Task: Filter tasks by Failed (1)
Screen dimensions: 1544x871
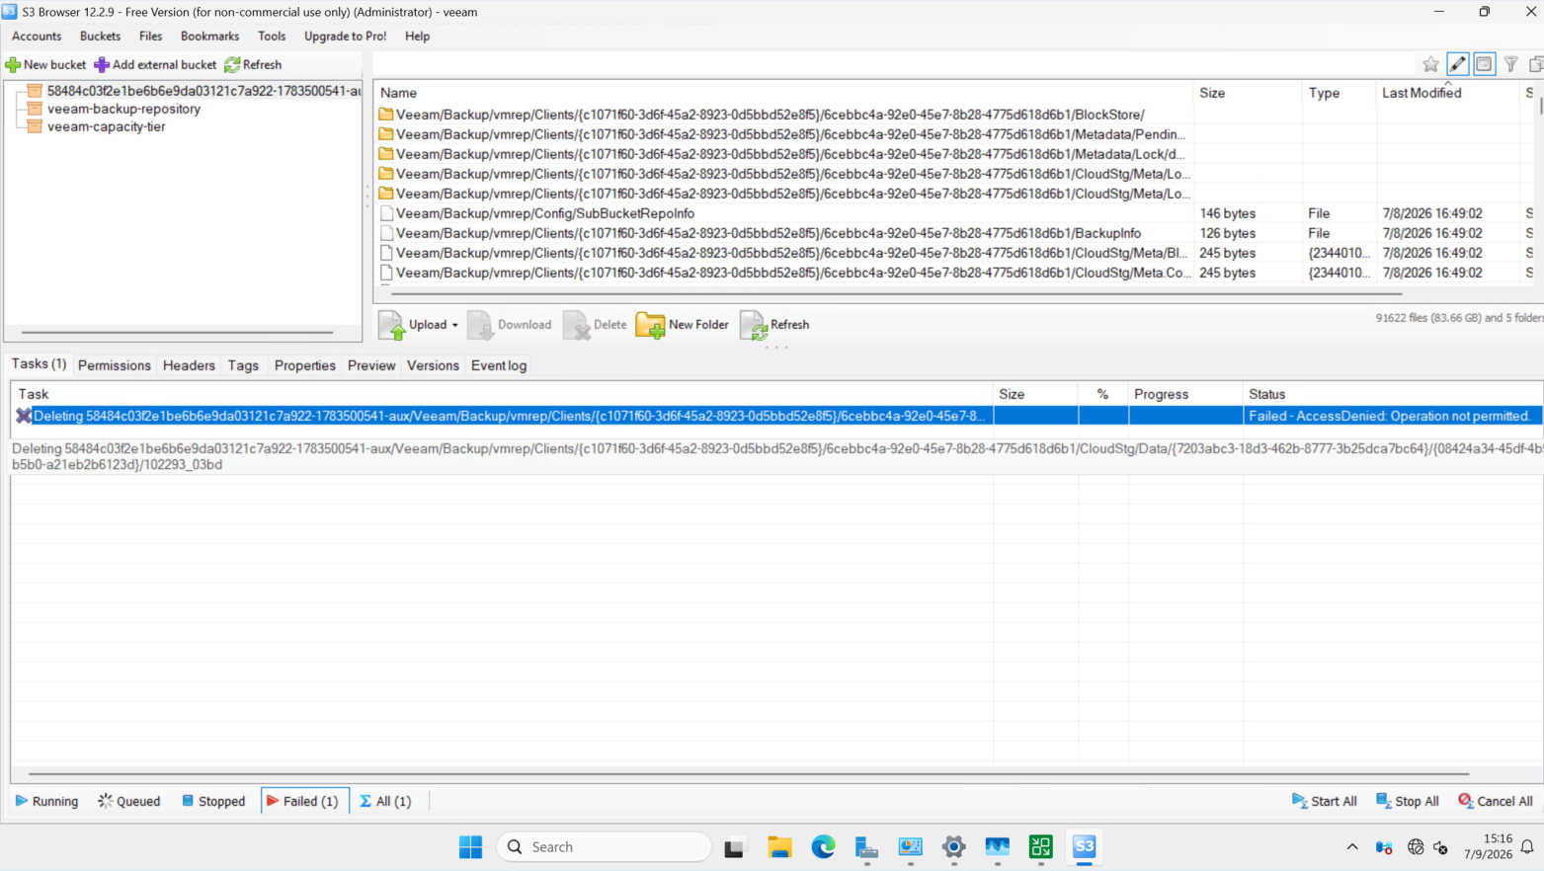Action: [304, 801]
